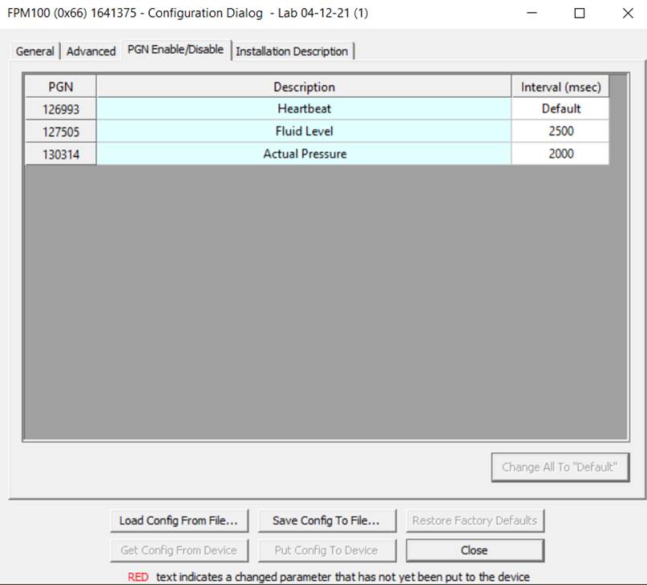Go to the Installation Description tab
Image resolution: width=647 pixels, height=585 pixels.
click(292, 51)
